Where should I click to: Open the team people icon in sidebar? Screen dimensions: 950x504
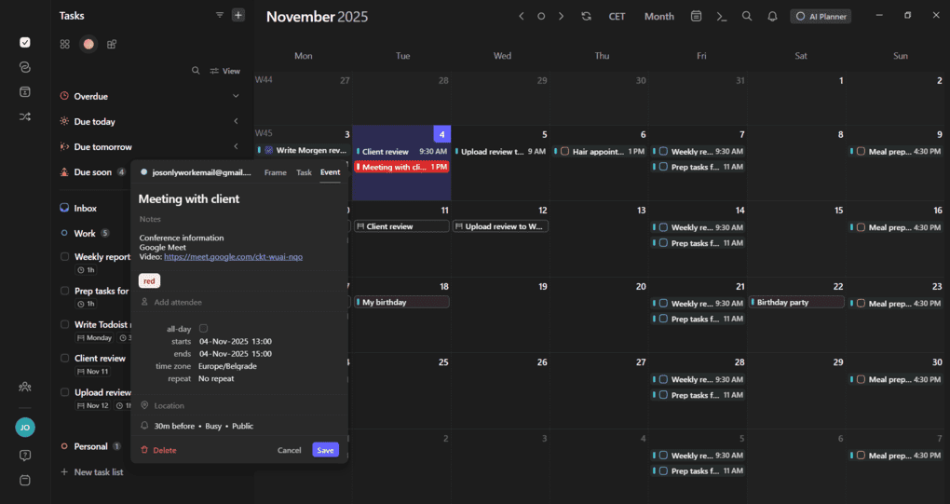click(25, 387)
